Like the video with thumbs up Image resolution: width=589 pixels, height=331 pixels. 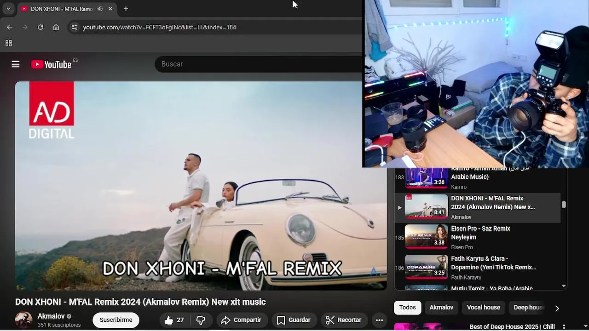coord(174,320)
